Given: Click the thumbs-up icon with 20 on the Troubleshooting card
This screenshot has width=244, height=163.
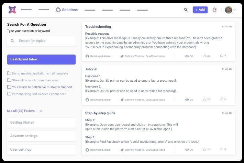Looking at the screenshot, I should 204,56.
